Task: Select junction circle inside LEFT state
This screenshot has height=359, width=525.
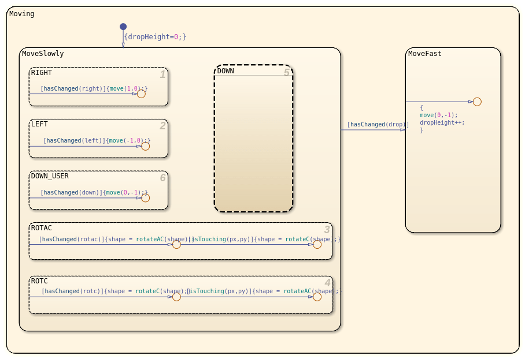Action: pyautogui.click(x=145, y=146)
